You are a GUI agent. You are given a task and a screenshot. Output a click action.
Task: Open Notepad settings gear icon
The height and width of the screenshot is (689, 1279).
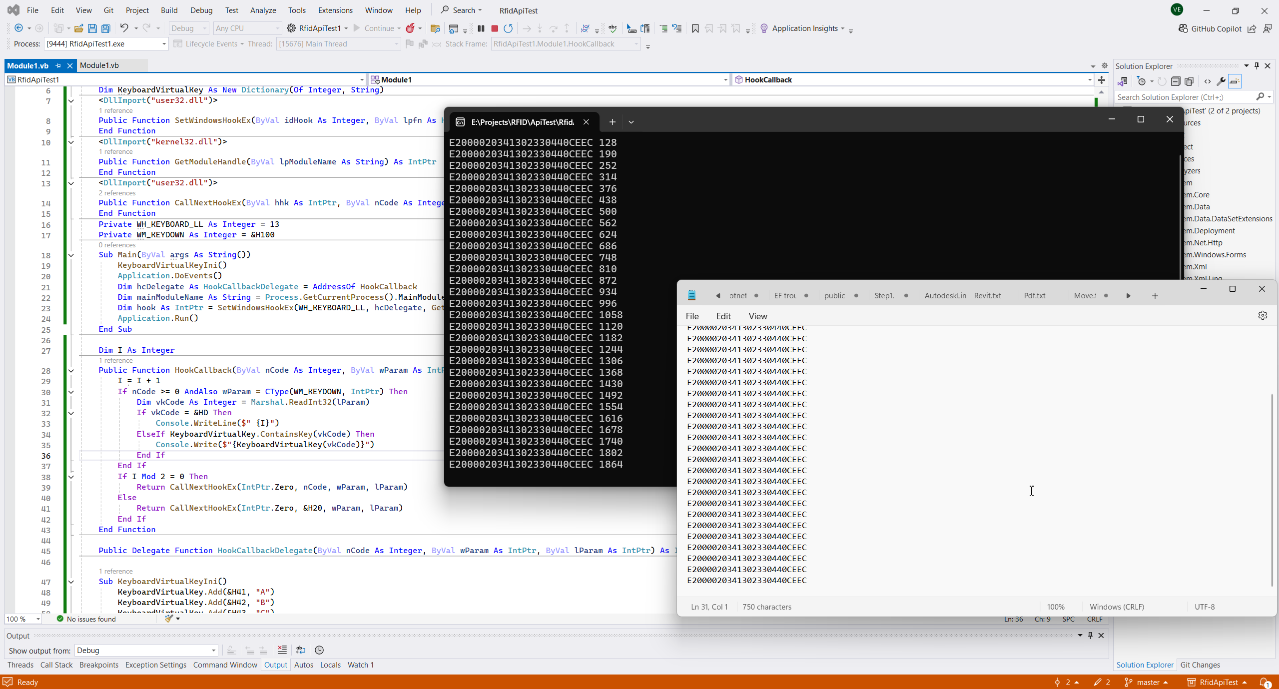1263,316
